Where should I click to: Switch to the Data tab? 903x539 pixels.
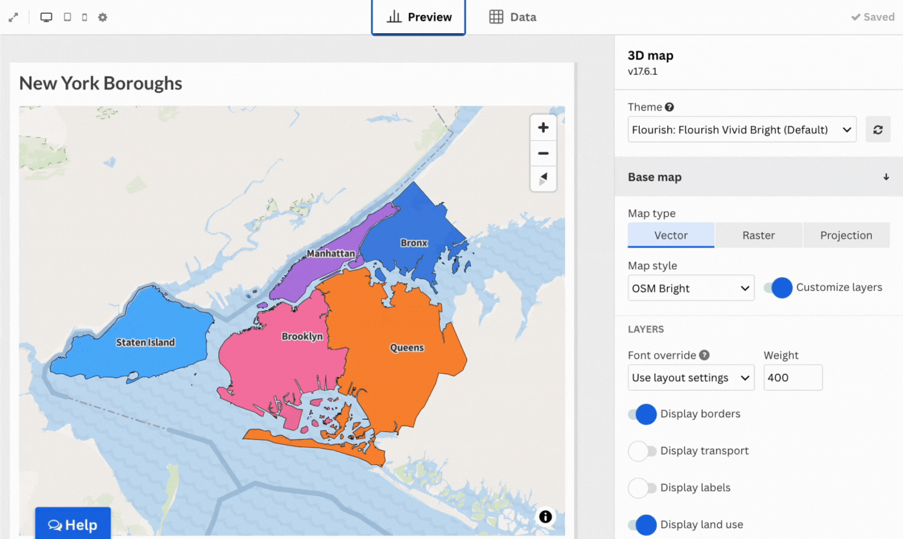click(x=513, y=18)
